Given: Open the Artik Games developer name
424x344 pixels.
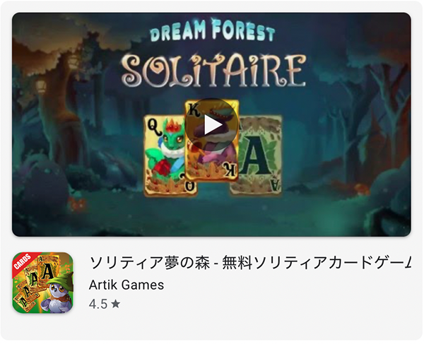Looking at the screenshot, I should pyautogui.click(x=126, y=285).
